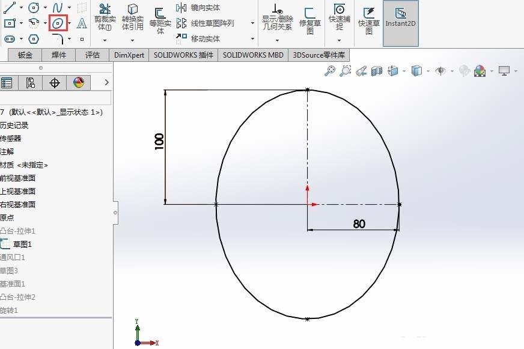Click the Convert Entities (转换实体引用) tool
524x349 pixels.
132,18
